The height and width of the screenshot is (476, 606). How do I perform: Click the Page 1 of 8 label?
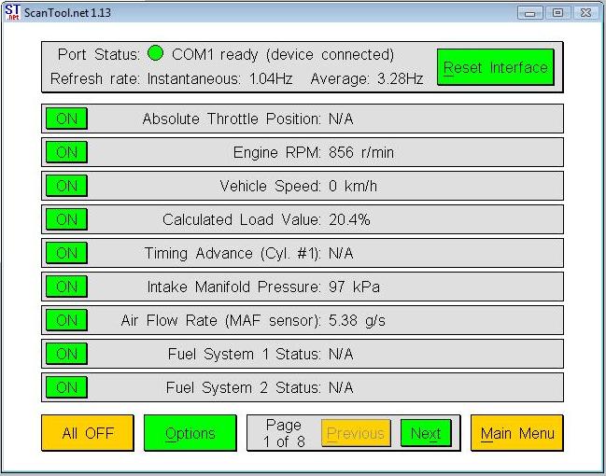click(x=284, y=433)
